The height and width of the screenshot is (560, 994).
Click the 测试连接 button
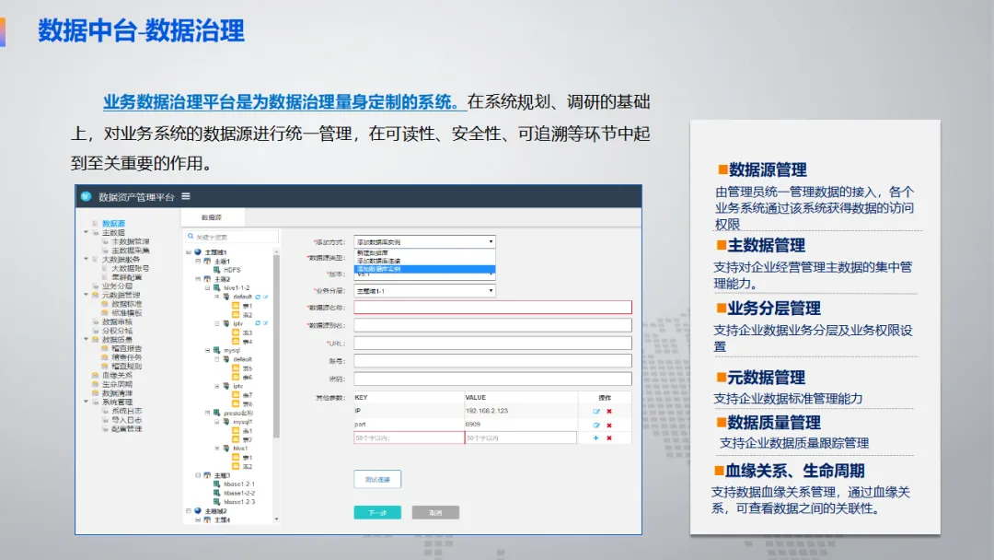tap(377, 480)
